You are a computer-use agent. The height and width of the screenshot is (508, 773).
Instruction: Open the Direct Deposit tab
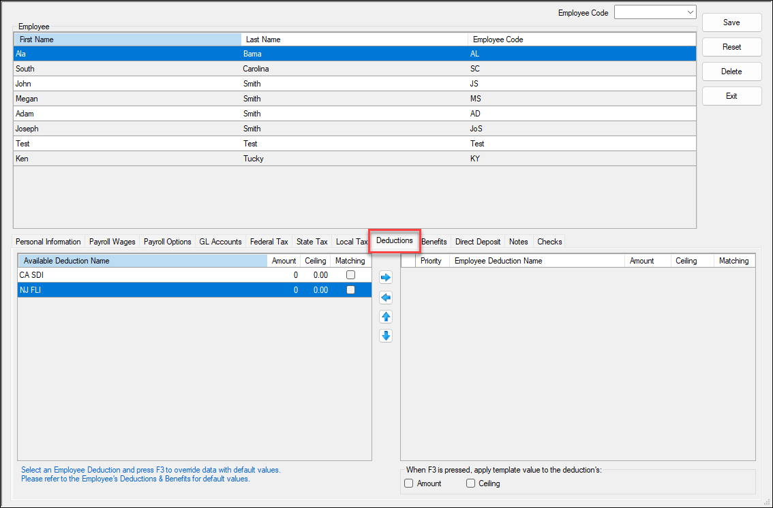pos(478,242)
